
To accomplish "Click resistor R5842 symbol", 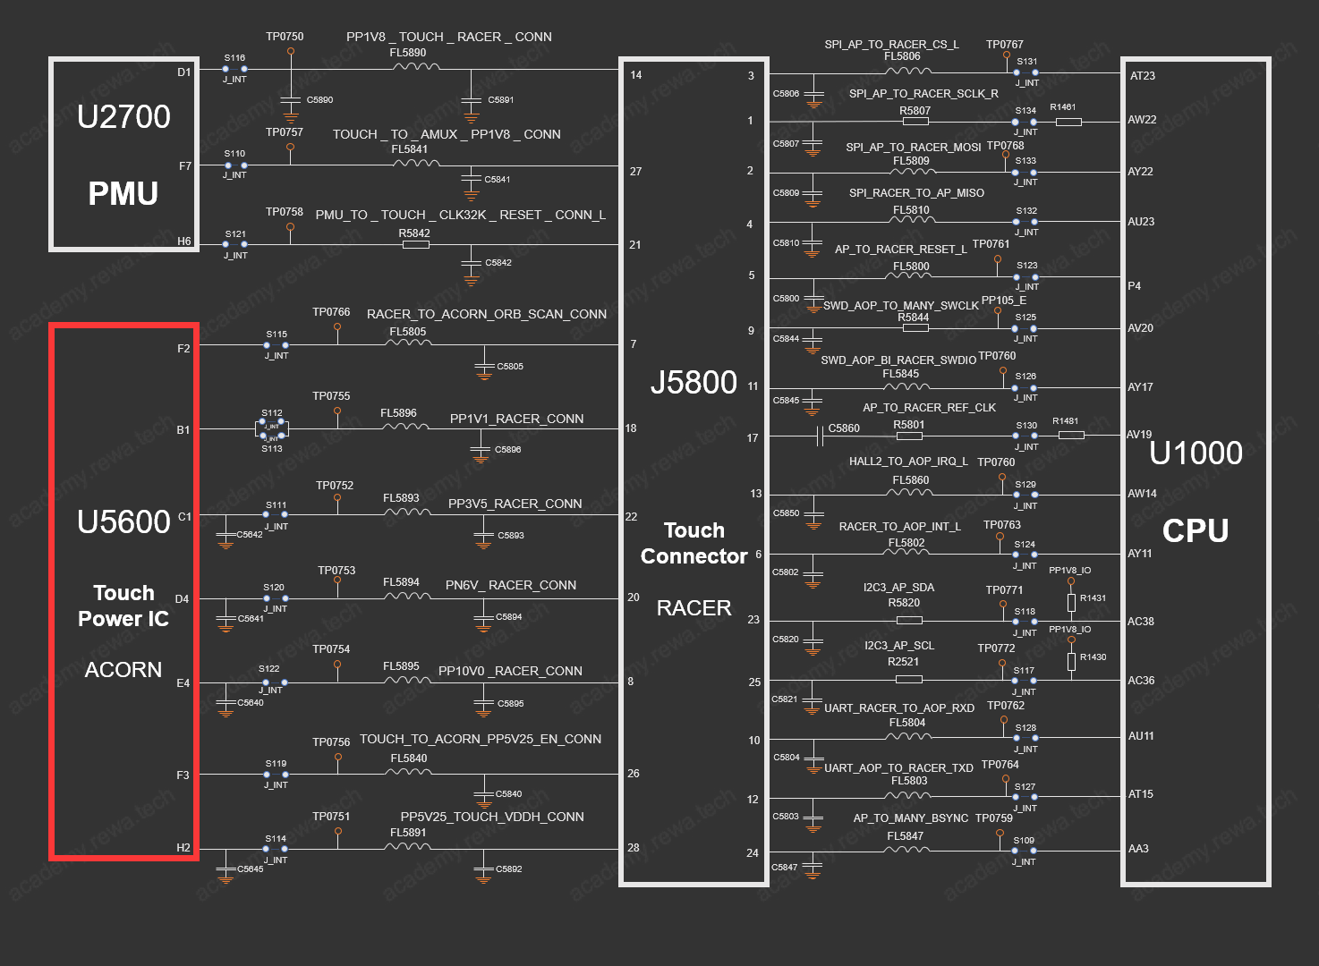I will click(x=416, y=244).
